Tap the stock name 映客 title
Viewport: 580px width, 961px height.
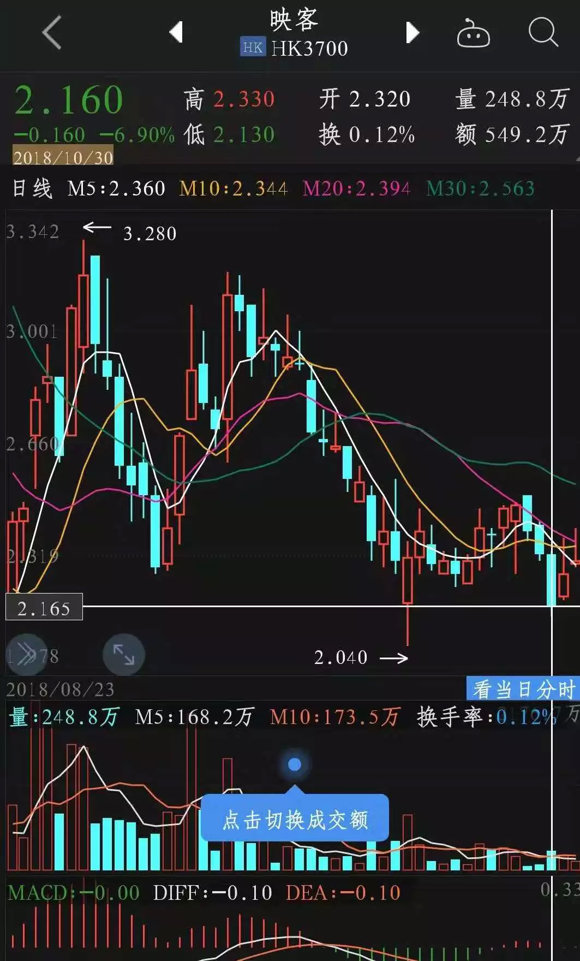pyautogui.click(x=294, y=20)
